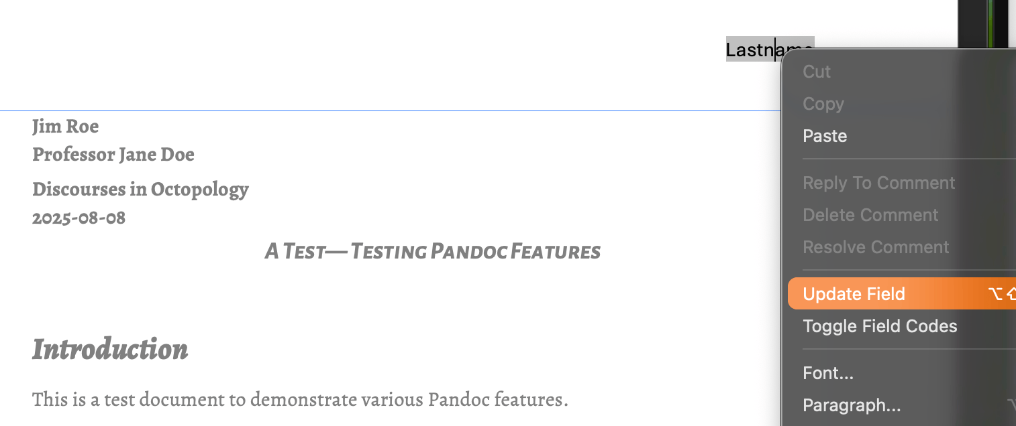The width and height of the screenshot is (1016, 426).
Task: Click the test document body sentence
Action: pos(300,400)
